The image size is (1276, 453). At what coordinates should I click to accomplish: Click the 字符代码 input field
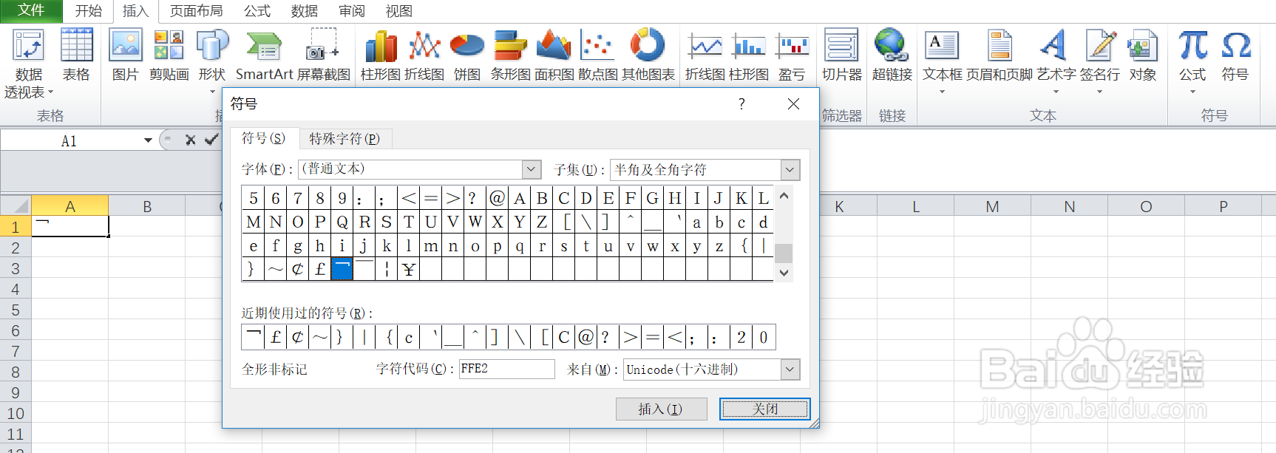506,369
